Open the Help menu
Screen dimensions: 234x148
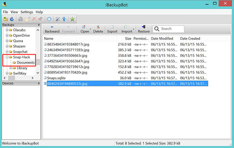coord(39,12)
